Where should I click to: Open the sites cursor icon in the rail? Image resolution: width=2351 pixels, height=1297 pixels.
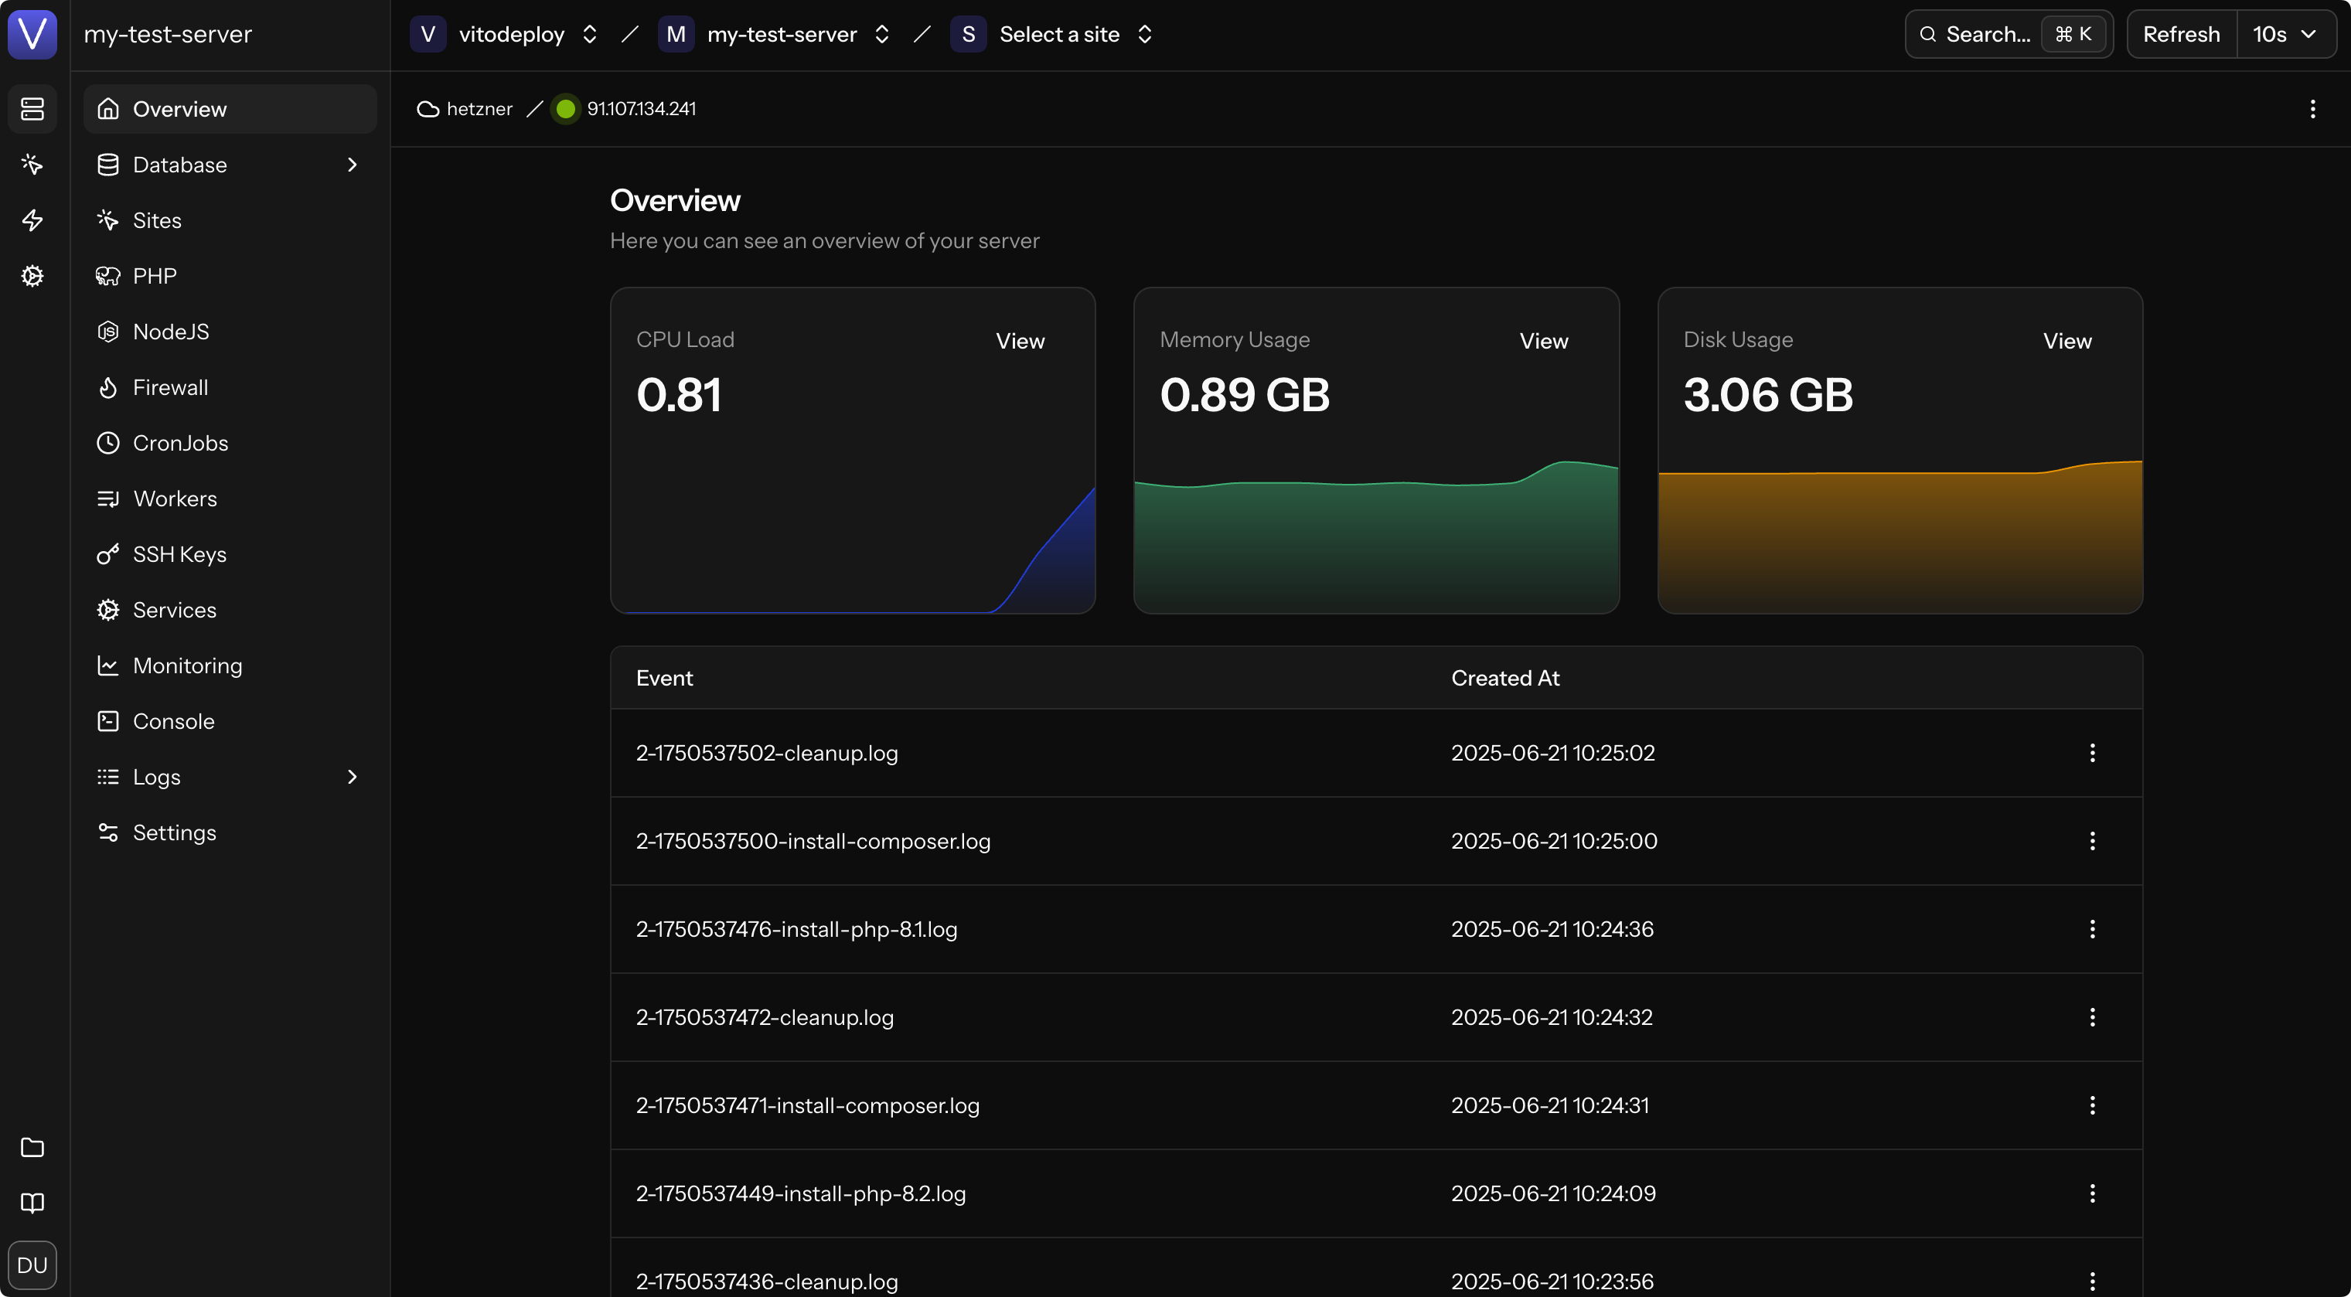32,165
